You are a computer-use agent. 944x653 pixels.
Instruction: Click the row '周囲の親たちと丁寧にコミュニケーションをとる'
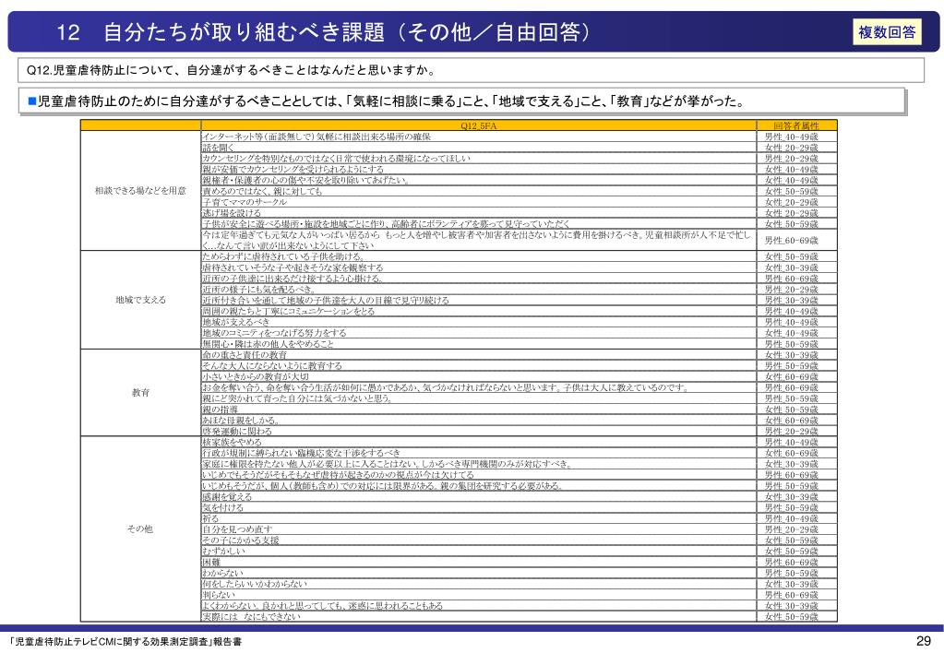point(479,311)
